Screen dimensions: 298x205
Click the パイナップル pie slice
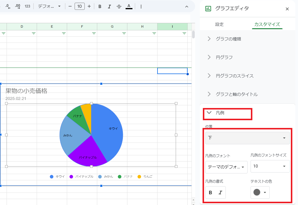[88, 154]
